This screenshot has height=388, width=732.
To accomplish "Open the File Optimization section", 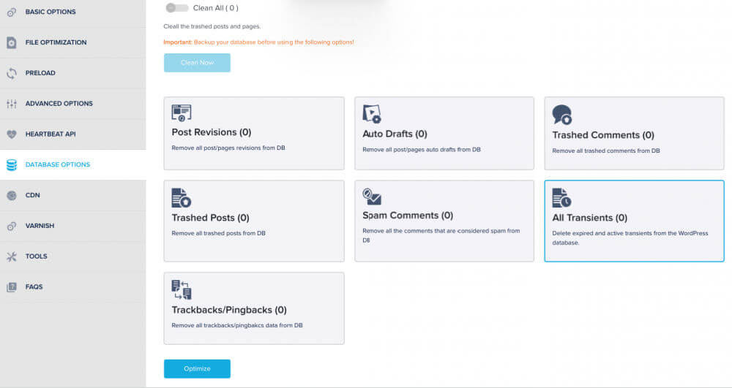I will tap(72, 42).
